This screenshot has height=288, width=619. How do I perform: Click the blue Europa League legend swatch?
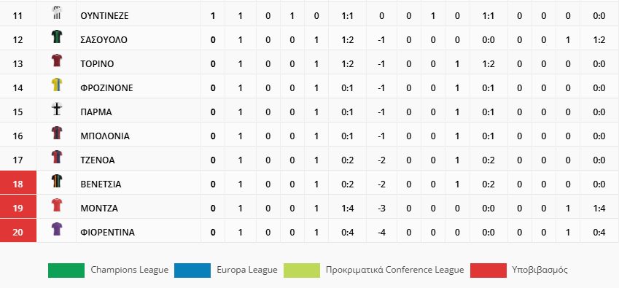coord(192,271)
